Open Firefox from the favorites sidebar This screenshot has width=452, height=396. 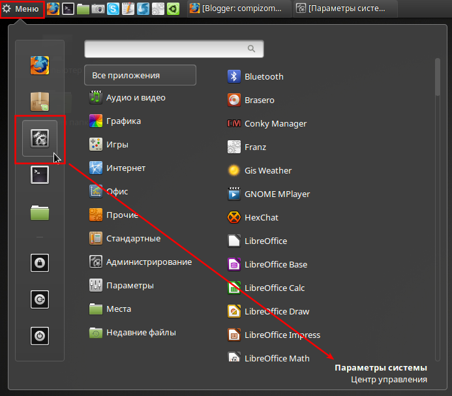point(40,65)
